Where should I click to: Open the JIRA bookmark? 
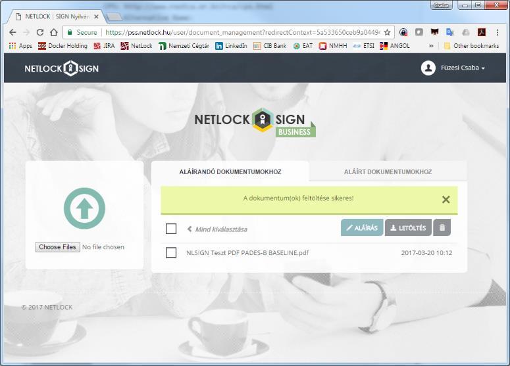[x=104, y=46]
